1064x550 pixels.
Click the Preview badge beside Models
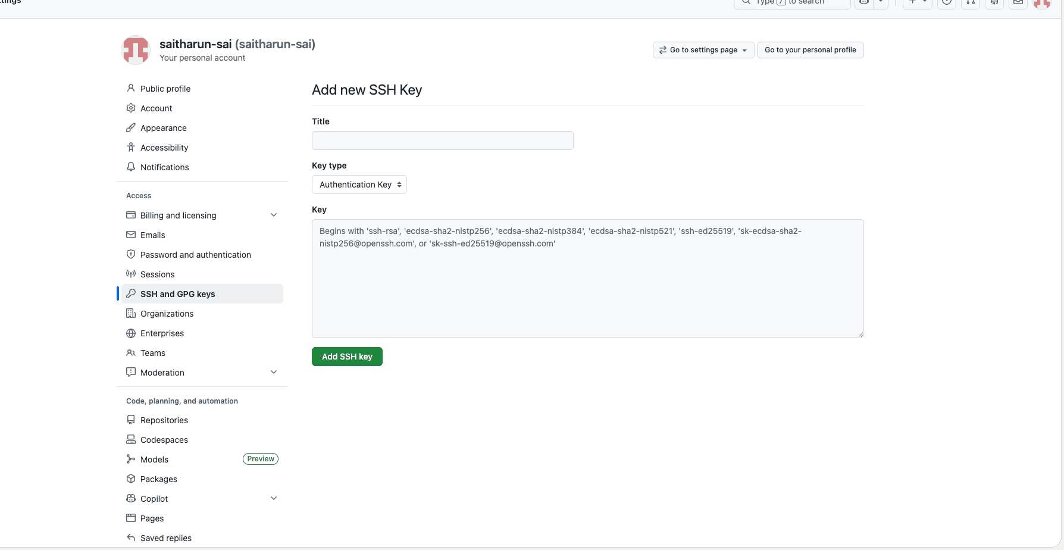[x=261, y=459]
